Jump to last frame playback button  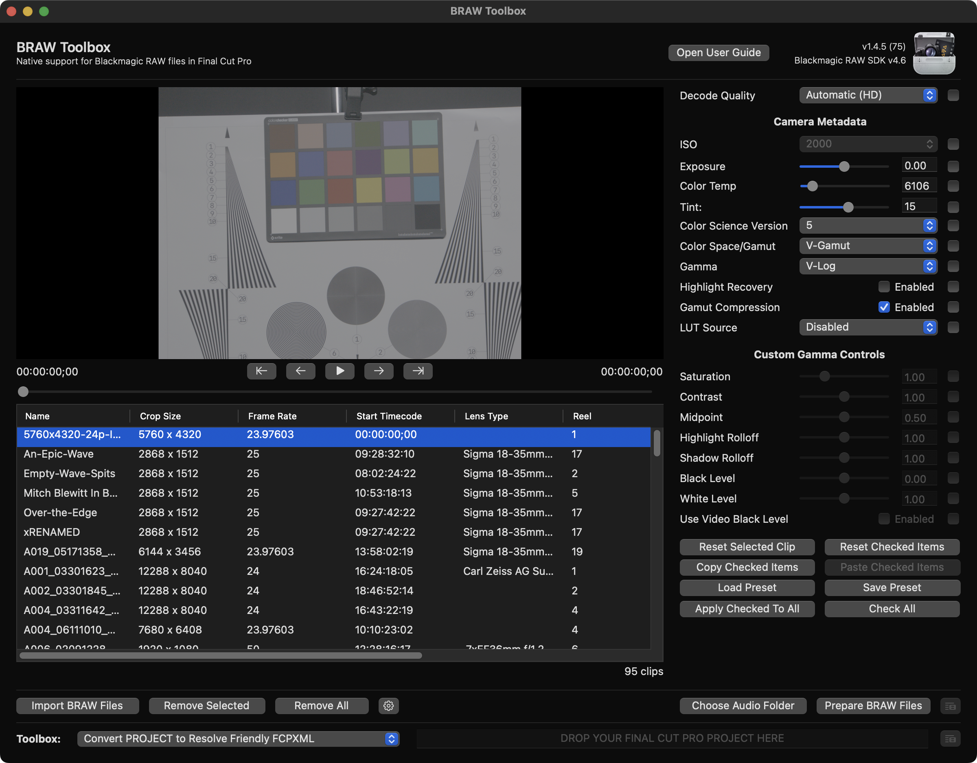417,371
